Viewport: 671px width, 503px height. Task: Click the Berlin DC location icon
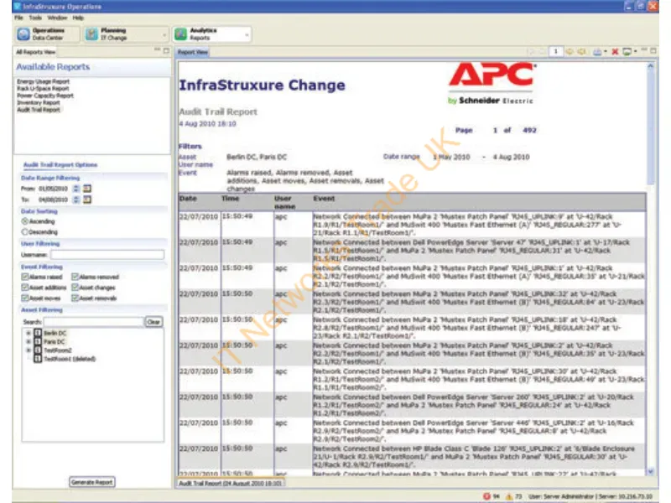tap(38, 333)
